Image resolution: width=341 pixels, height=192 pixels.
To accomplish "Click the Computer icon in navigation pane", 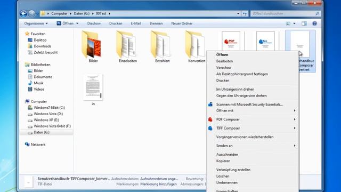I will 27,101.
